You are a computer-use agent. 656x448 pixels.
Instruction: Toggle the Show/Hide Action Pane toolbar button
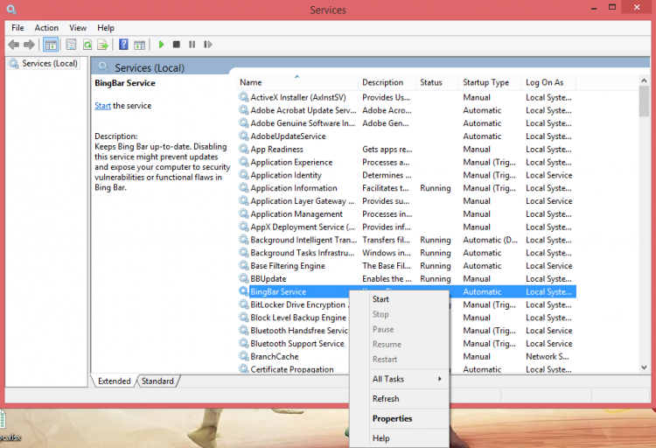(139, 45)
